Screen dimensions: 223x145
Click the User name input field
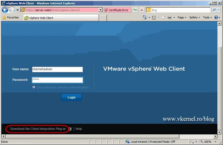[58, 69]
